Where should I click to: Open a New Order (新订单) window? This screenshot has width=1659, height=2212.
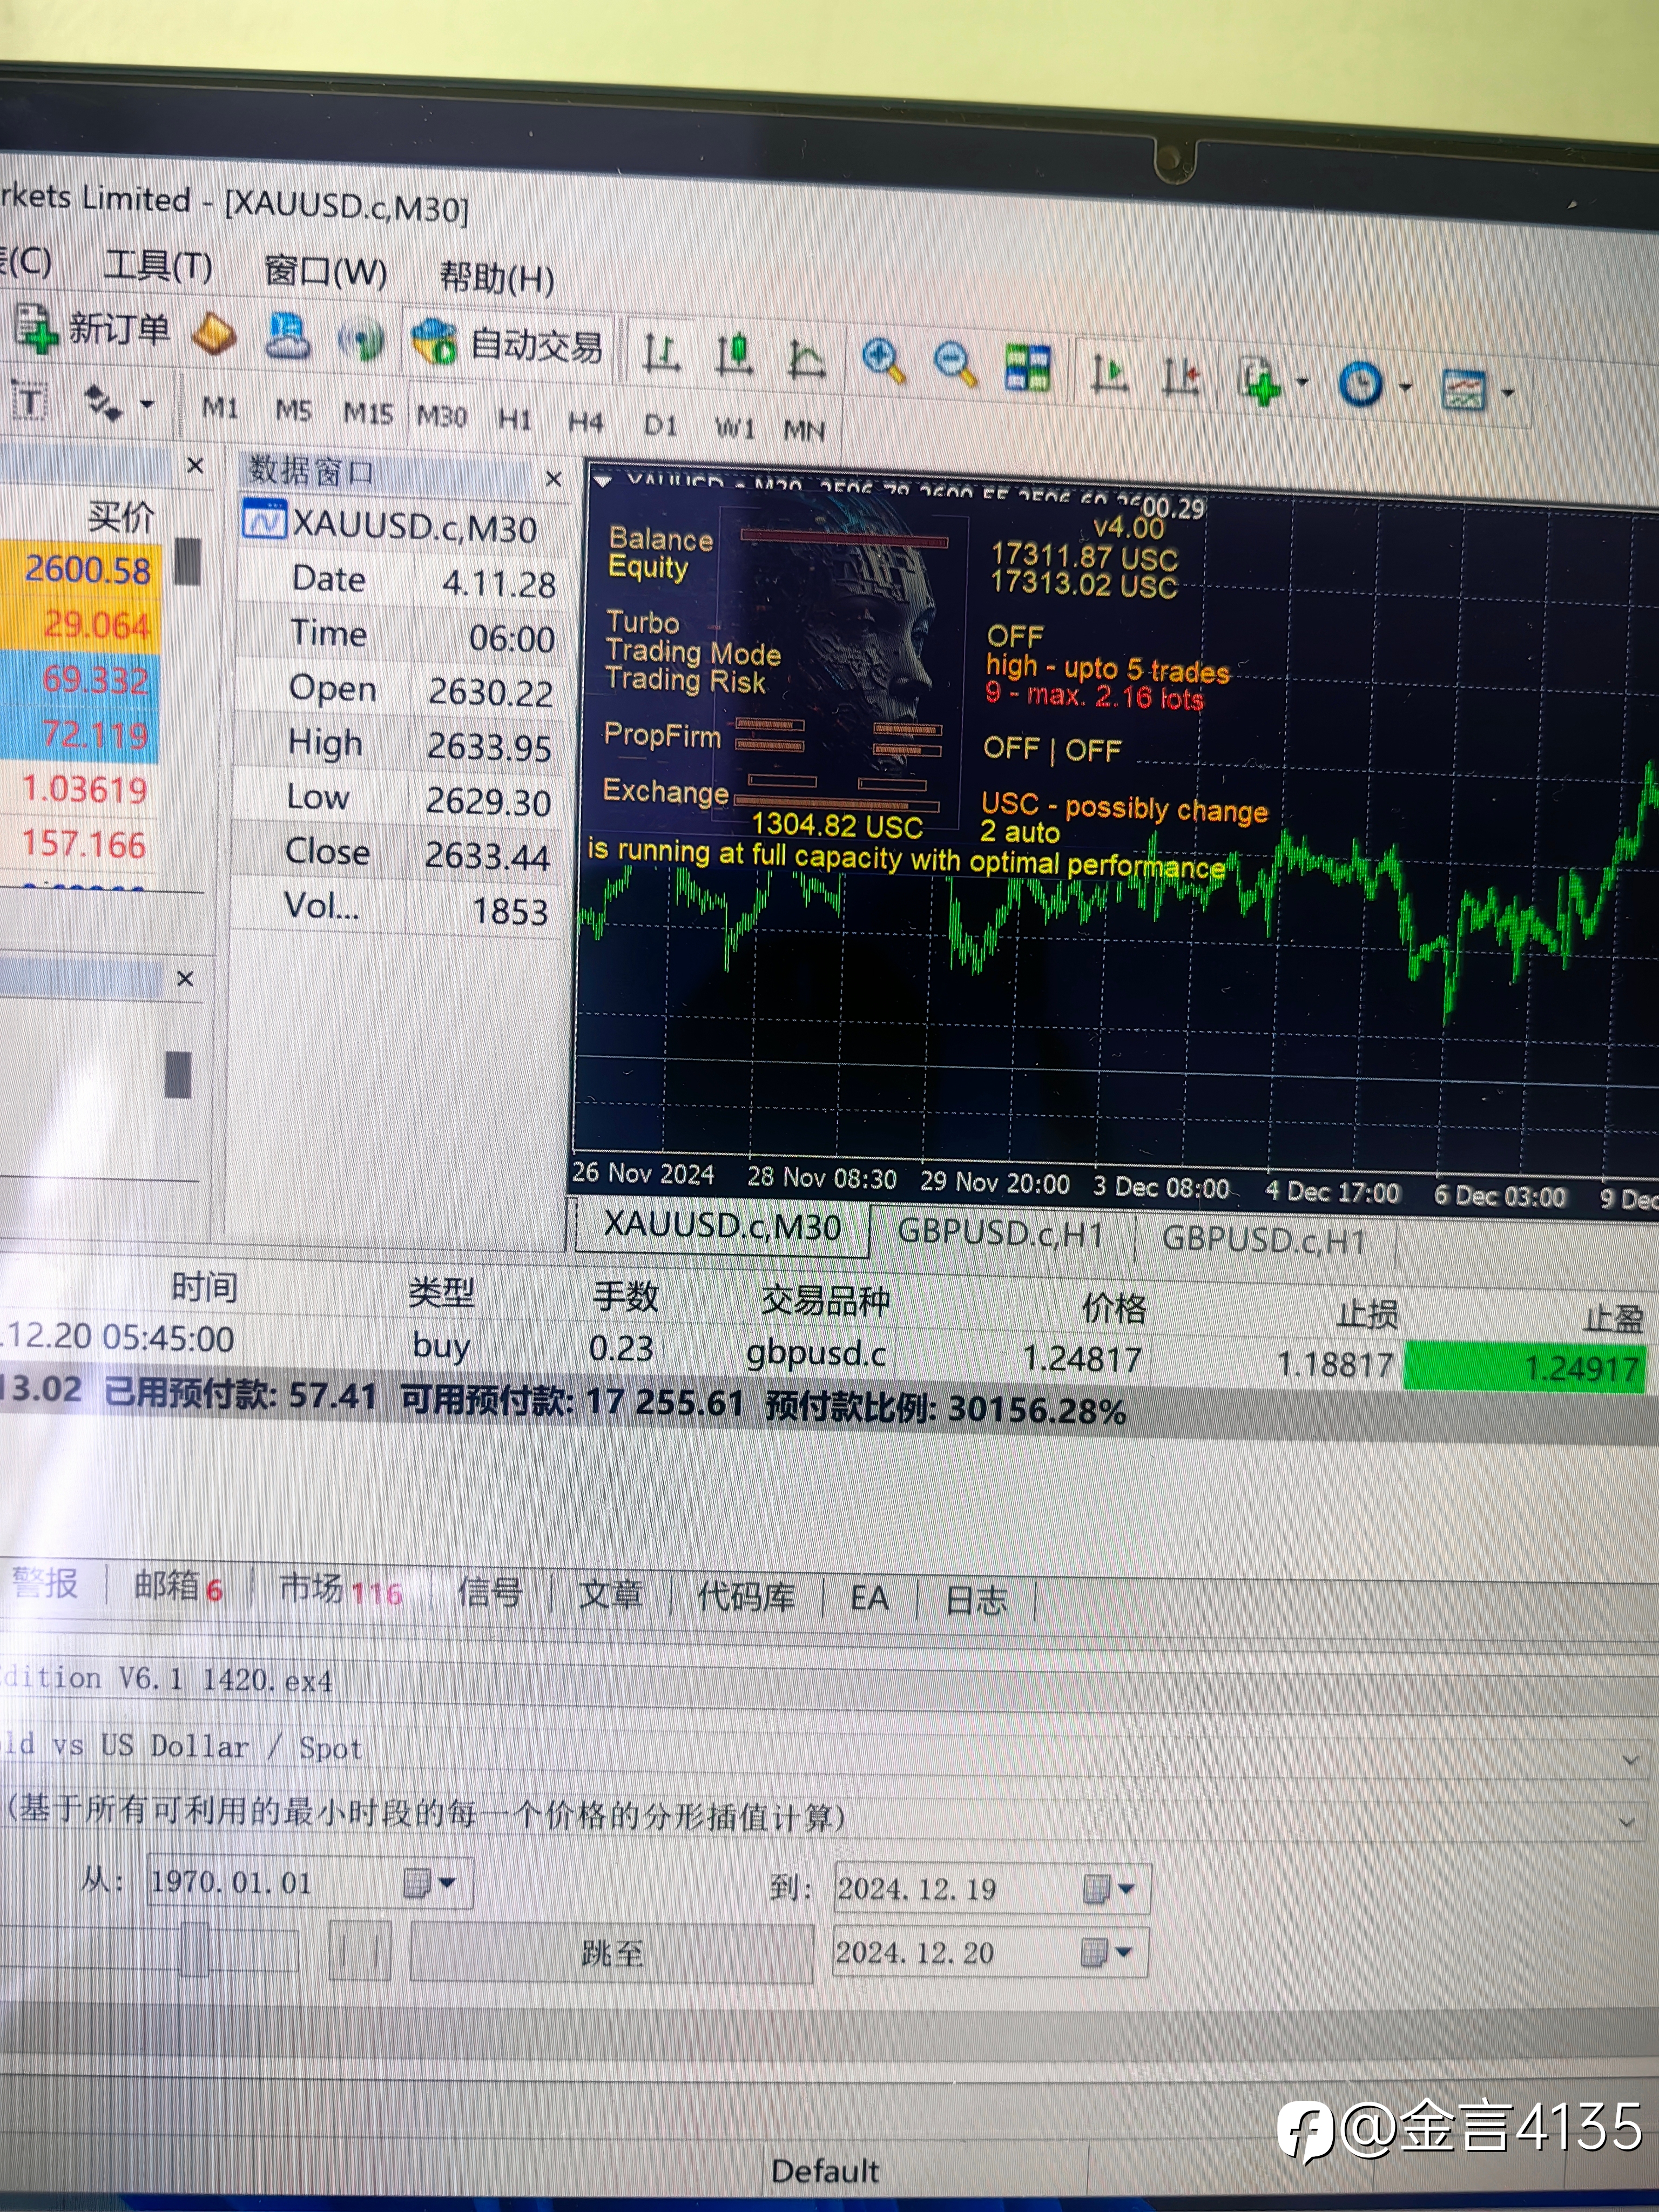point(92,329)
